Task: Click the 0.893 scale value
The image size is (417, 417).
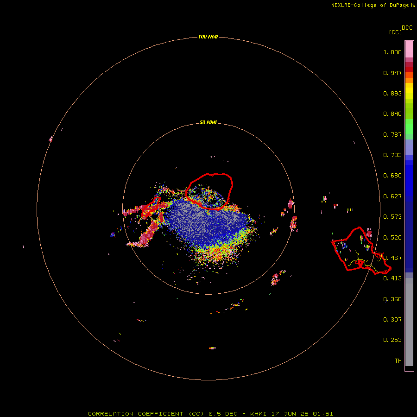Action: coord(392,93)
